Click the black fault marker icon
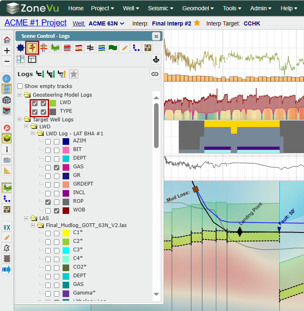Viewport: 304px width, 311px height. [x=90, y=48]
